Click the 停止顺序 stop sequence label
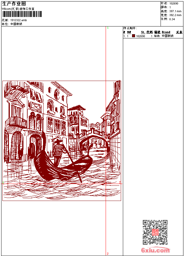The image size is (184, 256). [130, 28]
